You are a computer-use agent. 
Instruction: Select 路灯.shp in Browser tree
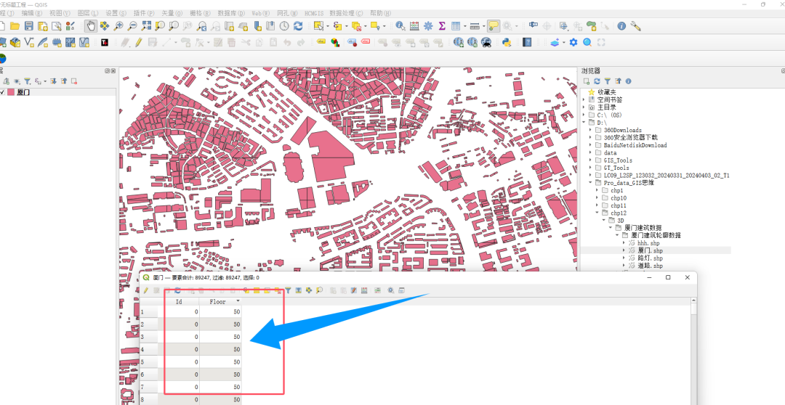650,258
